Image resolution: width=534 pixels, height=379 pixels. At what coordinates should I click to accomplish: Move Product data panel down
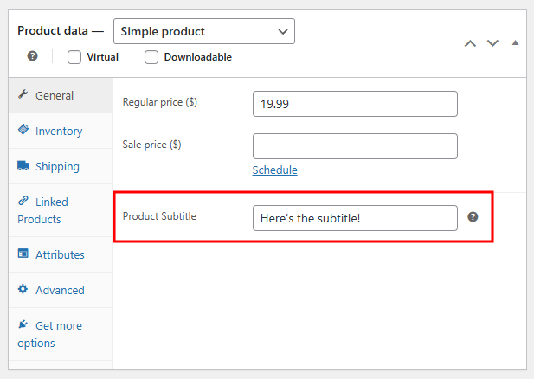(x=492, y=42)
